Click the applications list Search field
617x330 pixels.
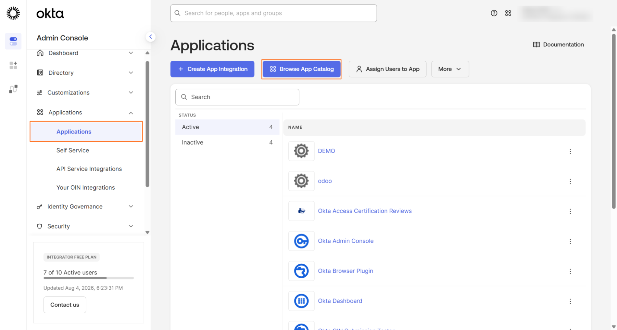[x=237, y=97]
